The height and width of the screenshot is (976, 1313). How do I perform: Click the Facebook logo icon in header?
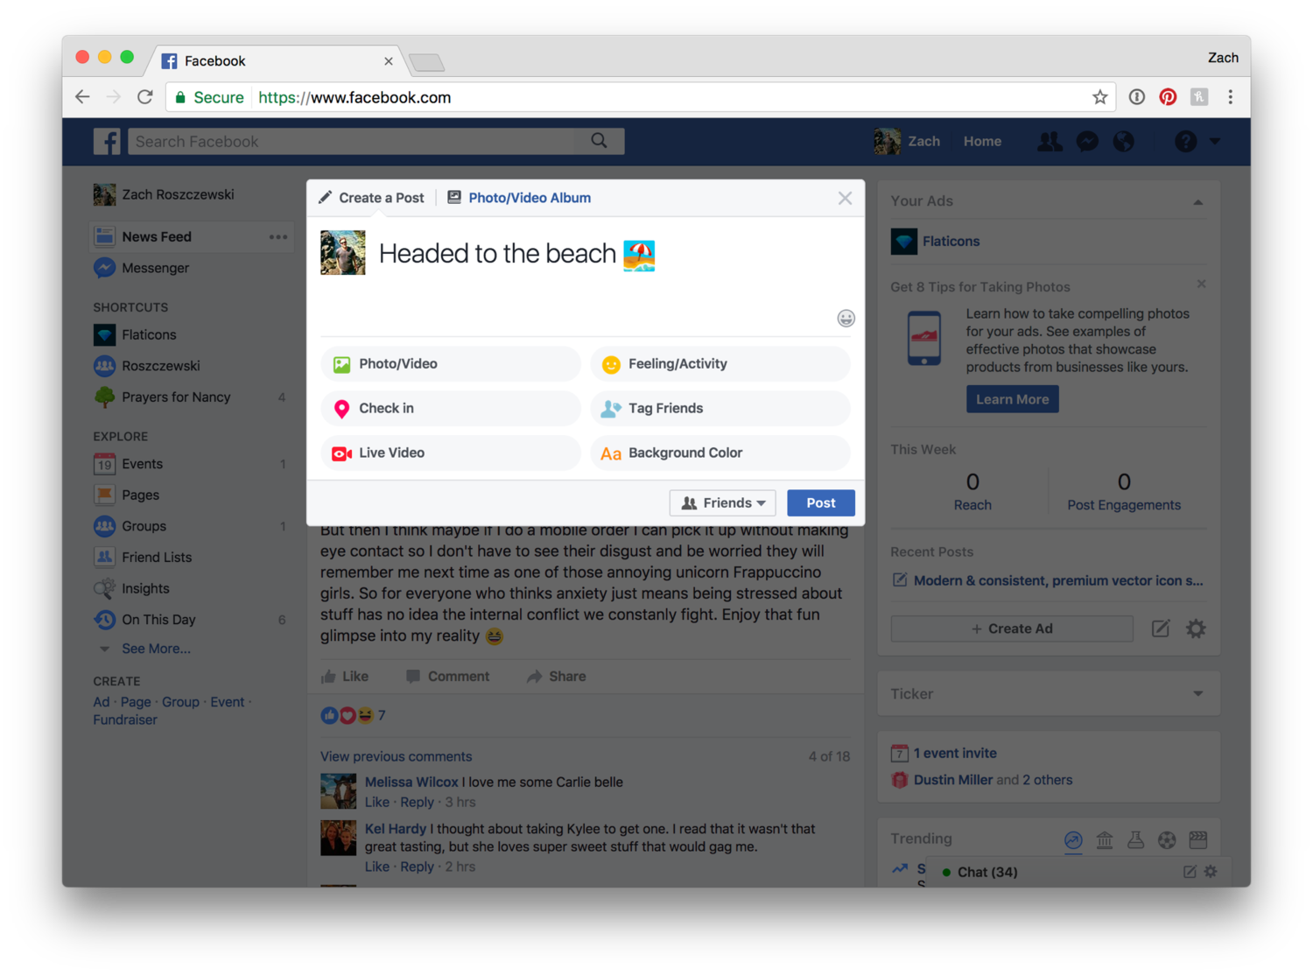(x=107, y=142)
